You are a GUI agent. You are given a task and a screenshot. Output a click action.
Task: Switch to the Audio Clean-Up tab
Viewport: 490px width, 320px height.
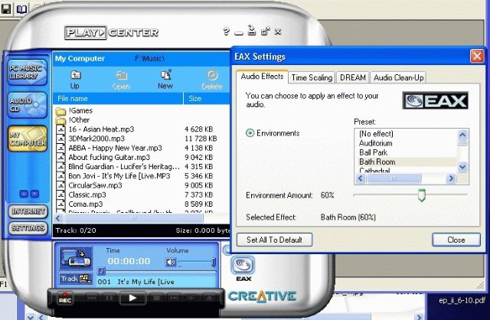click(x=398, y=77)
